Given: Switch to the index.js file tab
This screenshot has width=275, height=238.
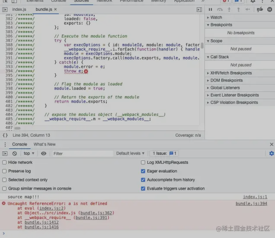Looking at the screenshot, I should 19,9.
